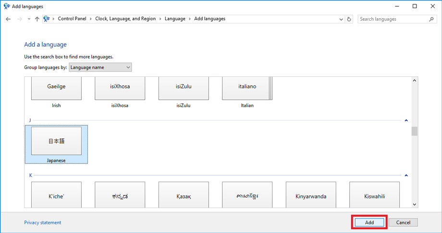Screen dimensions: 442x233
Task: Click the search magnifier icon
Action: (x=431, y=19)
